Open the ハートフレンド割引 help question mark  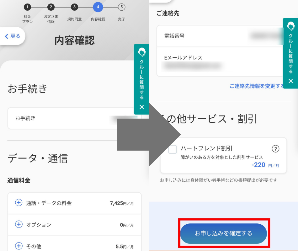coord(275,149)
